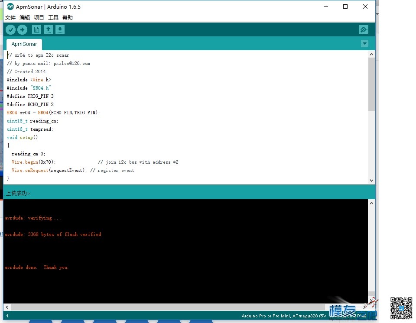Click the Verify checkmark button
This screenshot has width=416, height=323.
click(x=10, y=30)
